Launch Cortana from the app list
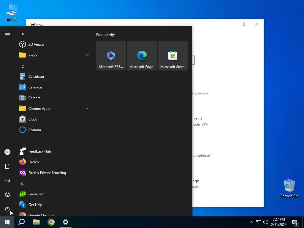This screenshot has height=228, width=304. (55, 130)
